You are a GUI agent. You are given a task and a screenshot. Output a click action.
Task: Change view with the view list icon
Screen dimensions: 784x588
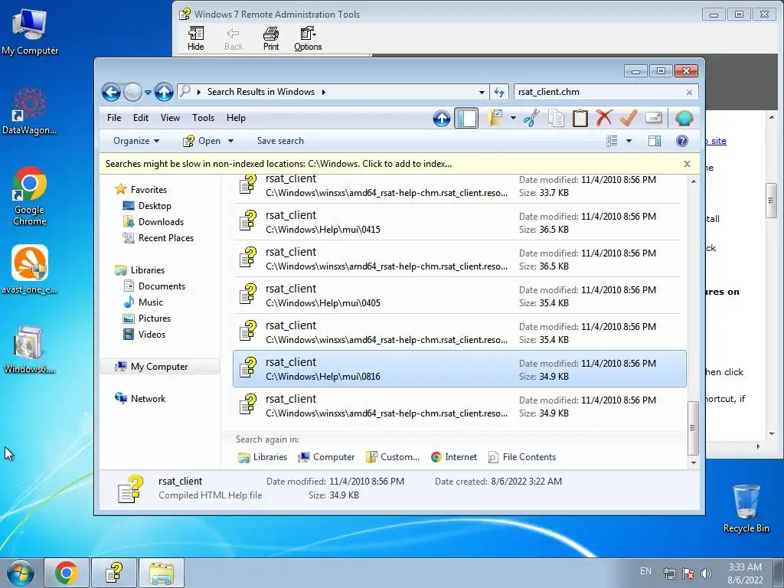[x=612, y=141]
